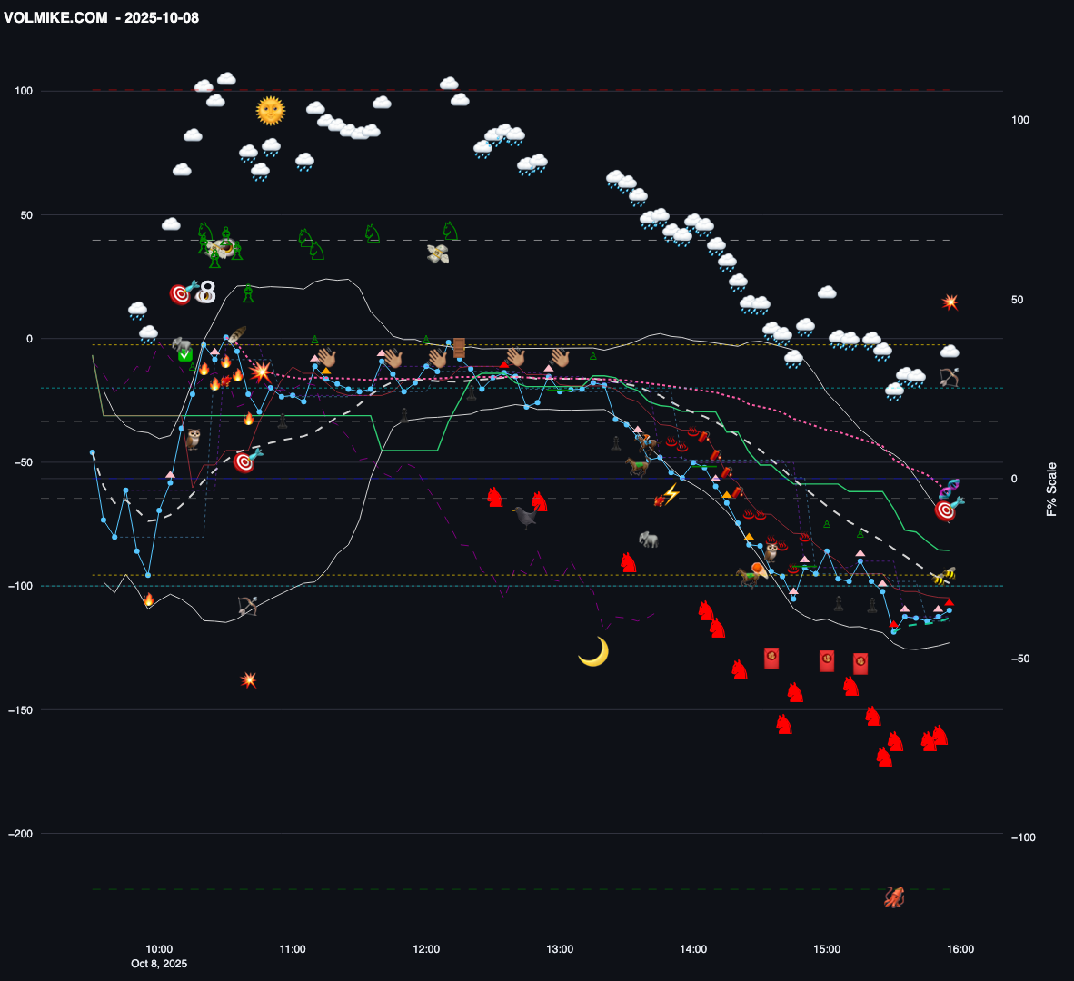Image resolution: width=1074 pixels, height=981 pixels.
Task: Select the middle red envelope marker
Action: pos(827,661)
